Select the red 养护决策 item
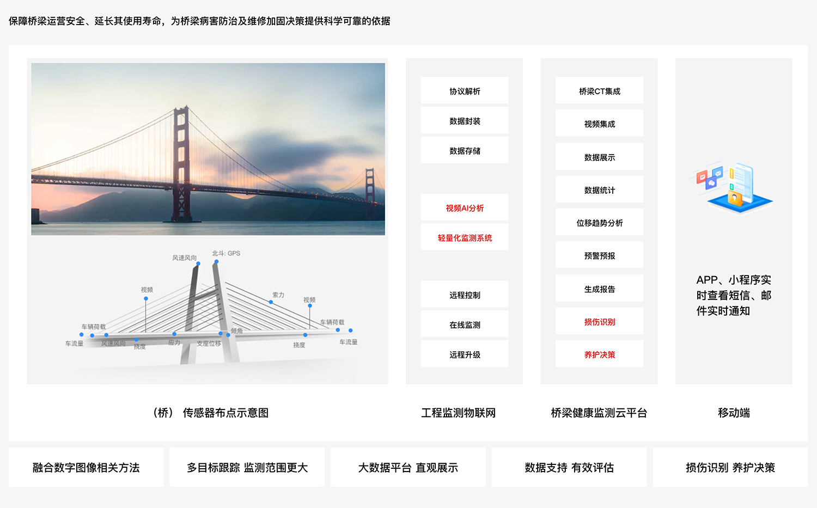This screenshot has height=508, width=817. coord(599,354)
